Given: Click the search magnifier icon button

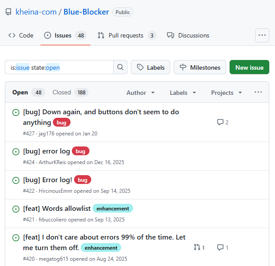Looking at the screenshot, I should pos(120,67).
